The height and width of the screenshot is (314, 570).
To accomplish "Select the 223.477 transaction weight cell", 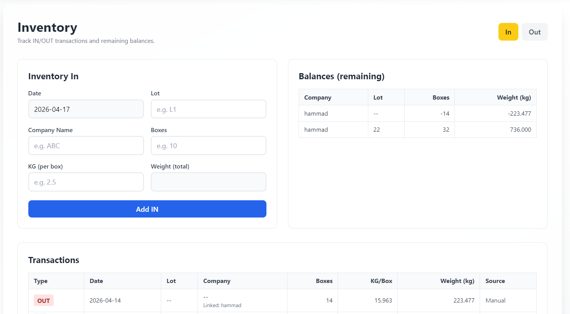I will [439, 301].
